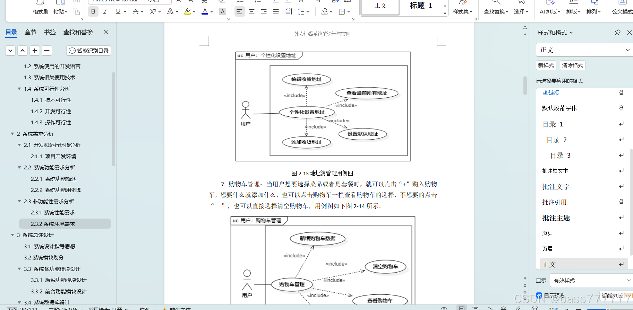This screenshot has height=310, width=633.
Task: Open font color dropdown arrow
Action: pyautogui.click(x=212, y=12)
